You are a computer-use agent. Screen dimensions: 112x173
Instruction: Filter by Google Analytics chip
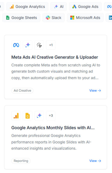click(27, 7)
